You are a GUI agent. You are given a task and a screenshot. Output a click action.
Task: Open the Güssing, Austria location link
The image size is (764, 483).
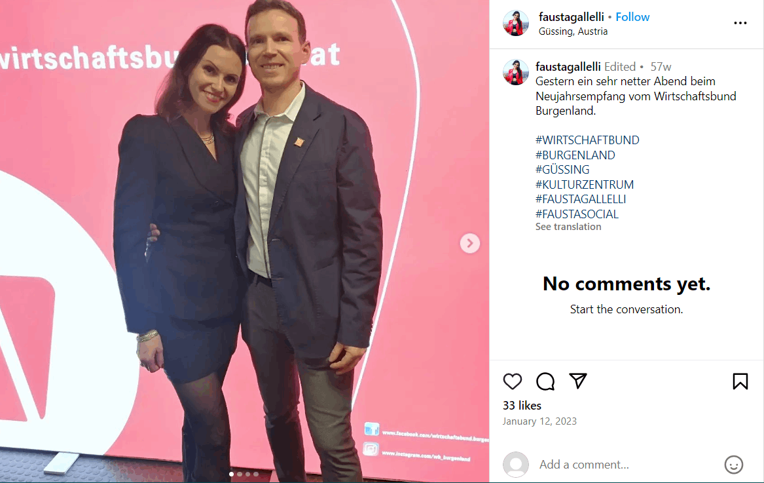point(573,31)
